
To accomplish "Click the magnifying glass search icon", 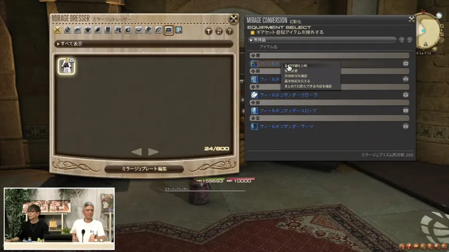I will (179, 30).
